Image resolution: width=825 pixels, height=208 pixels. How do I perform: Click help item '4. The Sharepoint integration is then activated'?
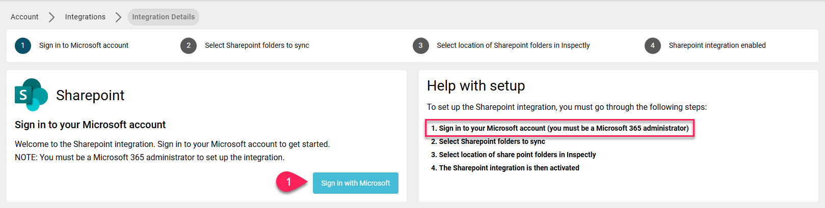(x=505, y=168)
